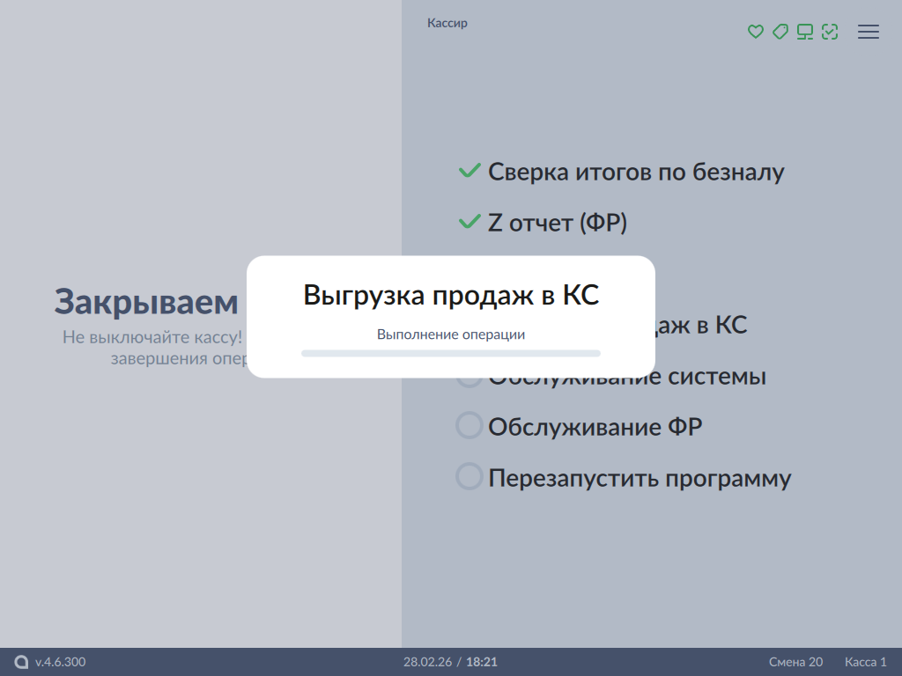Click green checkmark beside Сверка итогов по безналу
The image size is (902, 676).
pos(469,171)
